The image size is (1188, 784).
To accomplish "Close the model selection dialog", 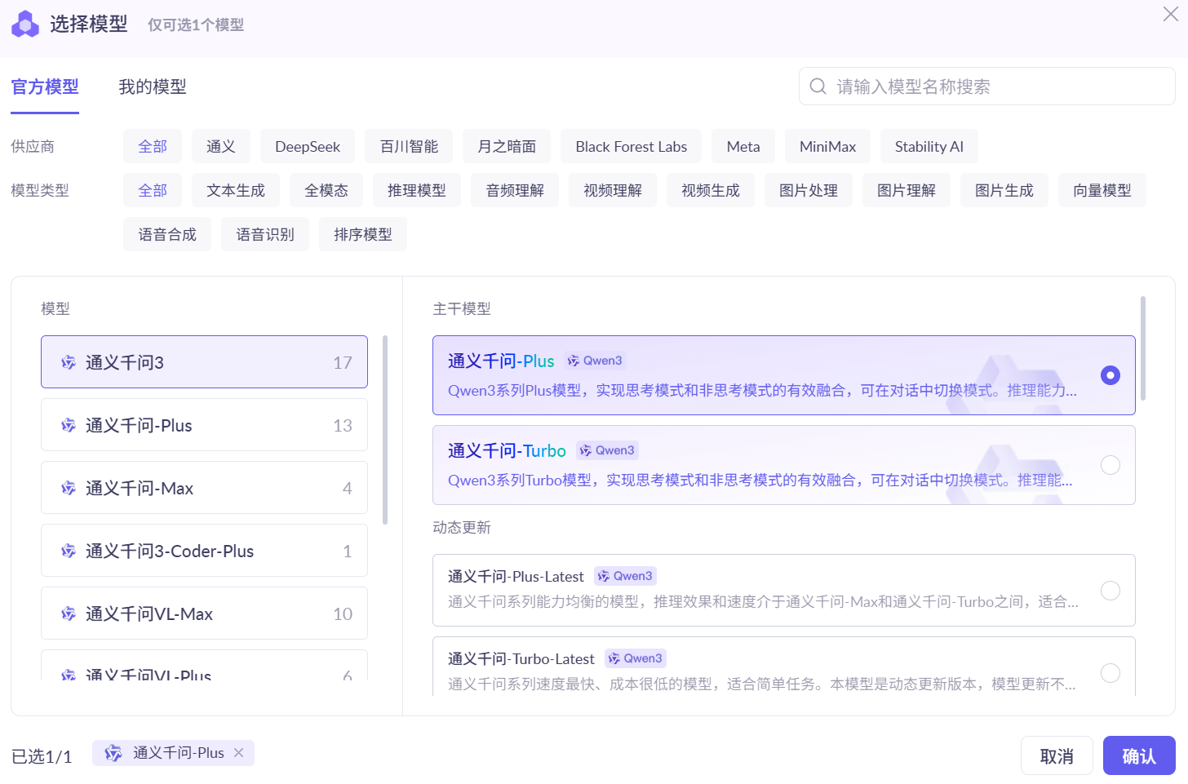I will [x=1170, y=14].
